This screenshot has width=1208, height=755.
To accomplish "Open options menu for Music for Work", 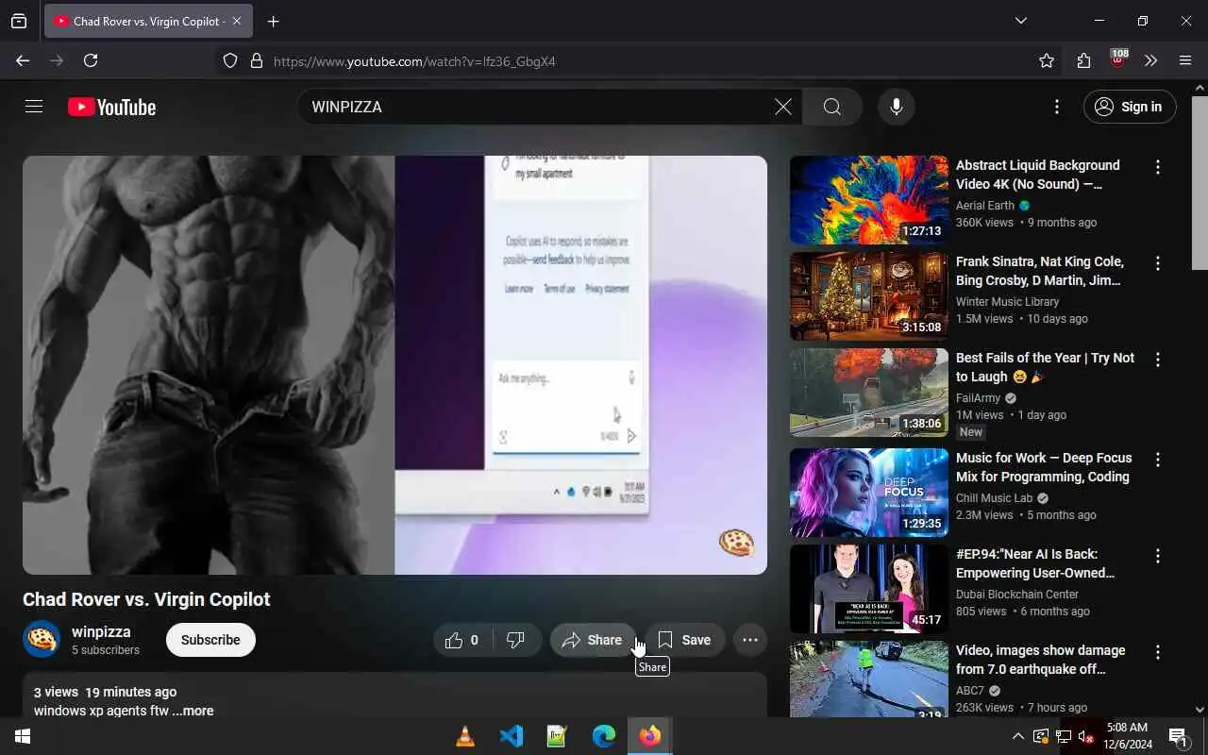I will pyautogui.click(x=1158, y=460).
